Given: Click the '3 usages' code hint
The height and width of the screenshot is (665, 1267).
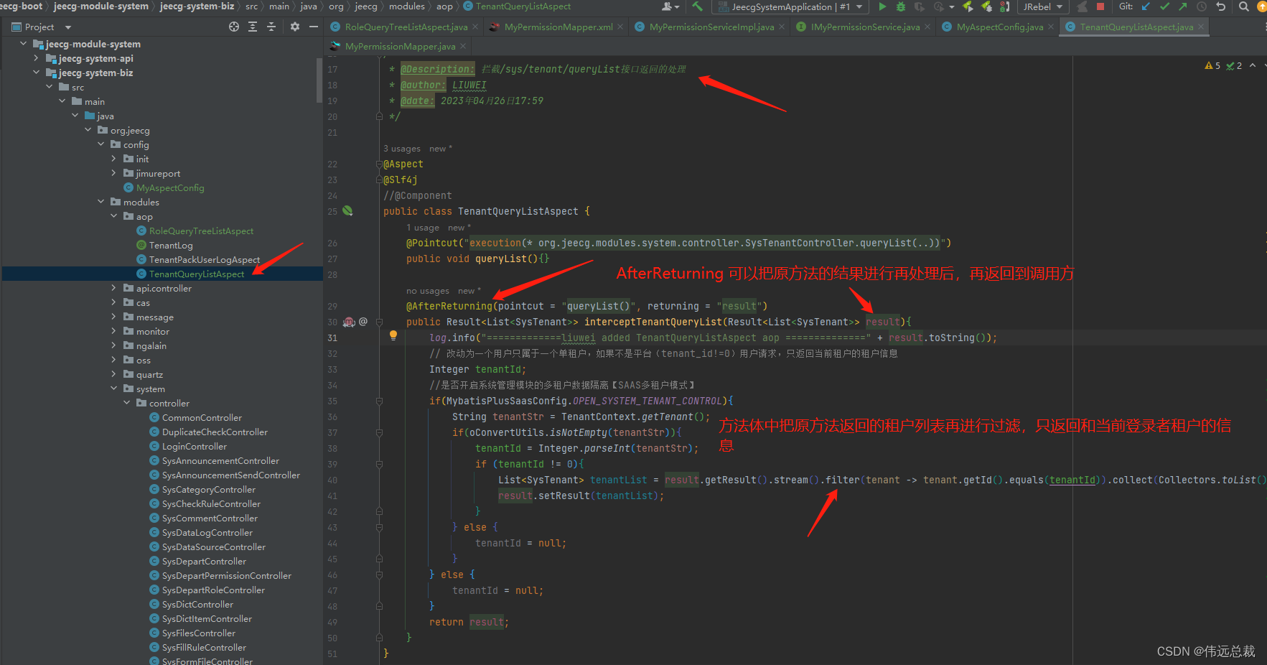Looking at the screenshot, I should pyautogui.click(x=402, y=149).
